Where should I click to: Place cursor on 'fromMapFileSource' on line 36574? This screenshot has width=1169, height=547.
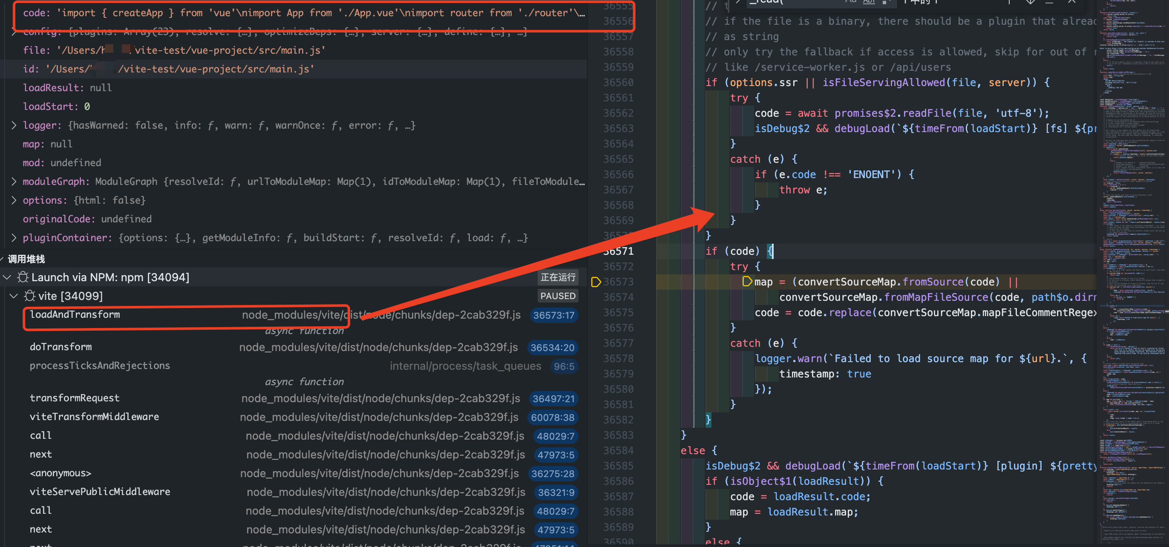(936, 297)
